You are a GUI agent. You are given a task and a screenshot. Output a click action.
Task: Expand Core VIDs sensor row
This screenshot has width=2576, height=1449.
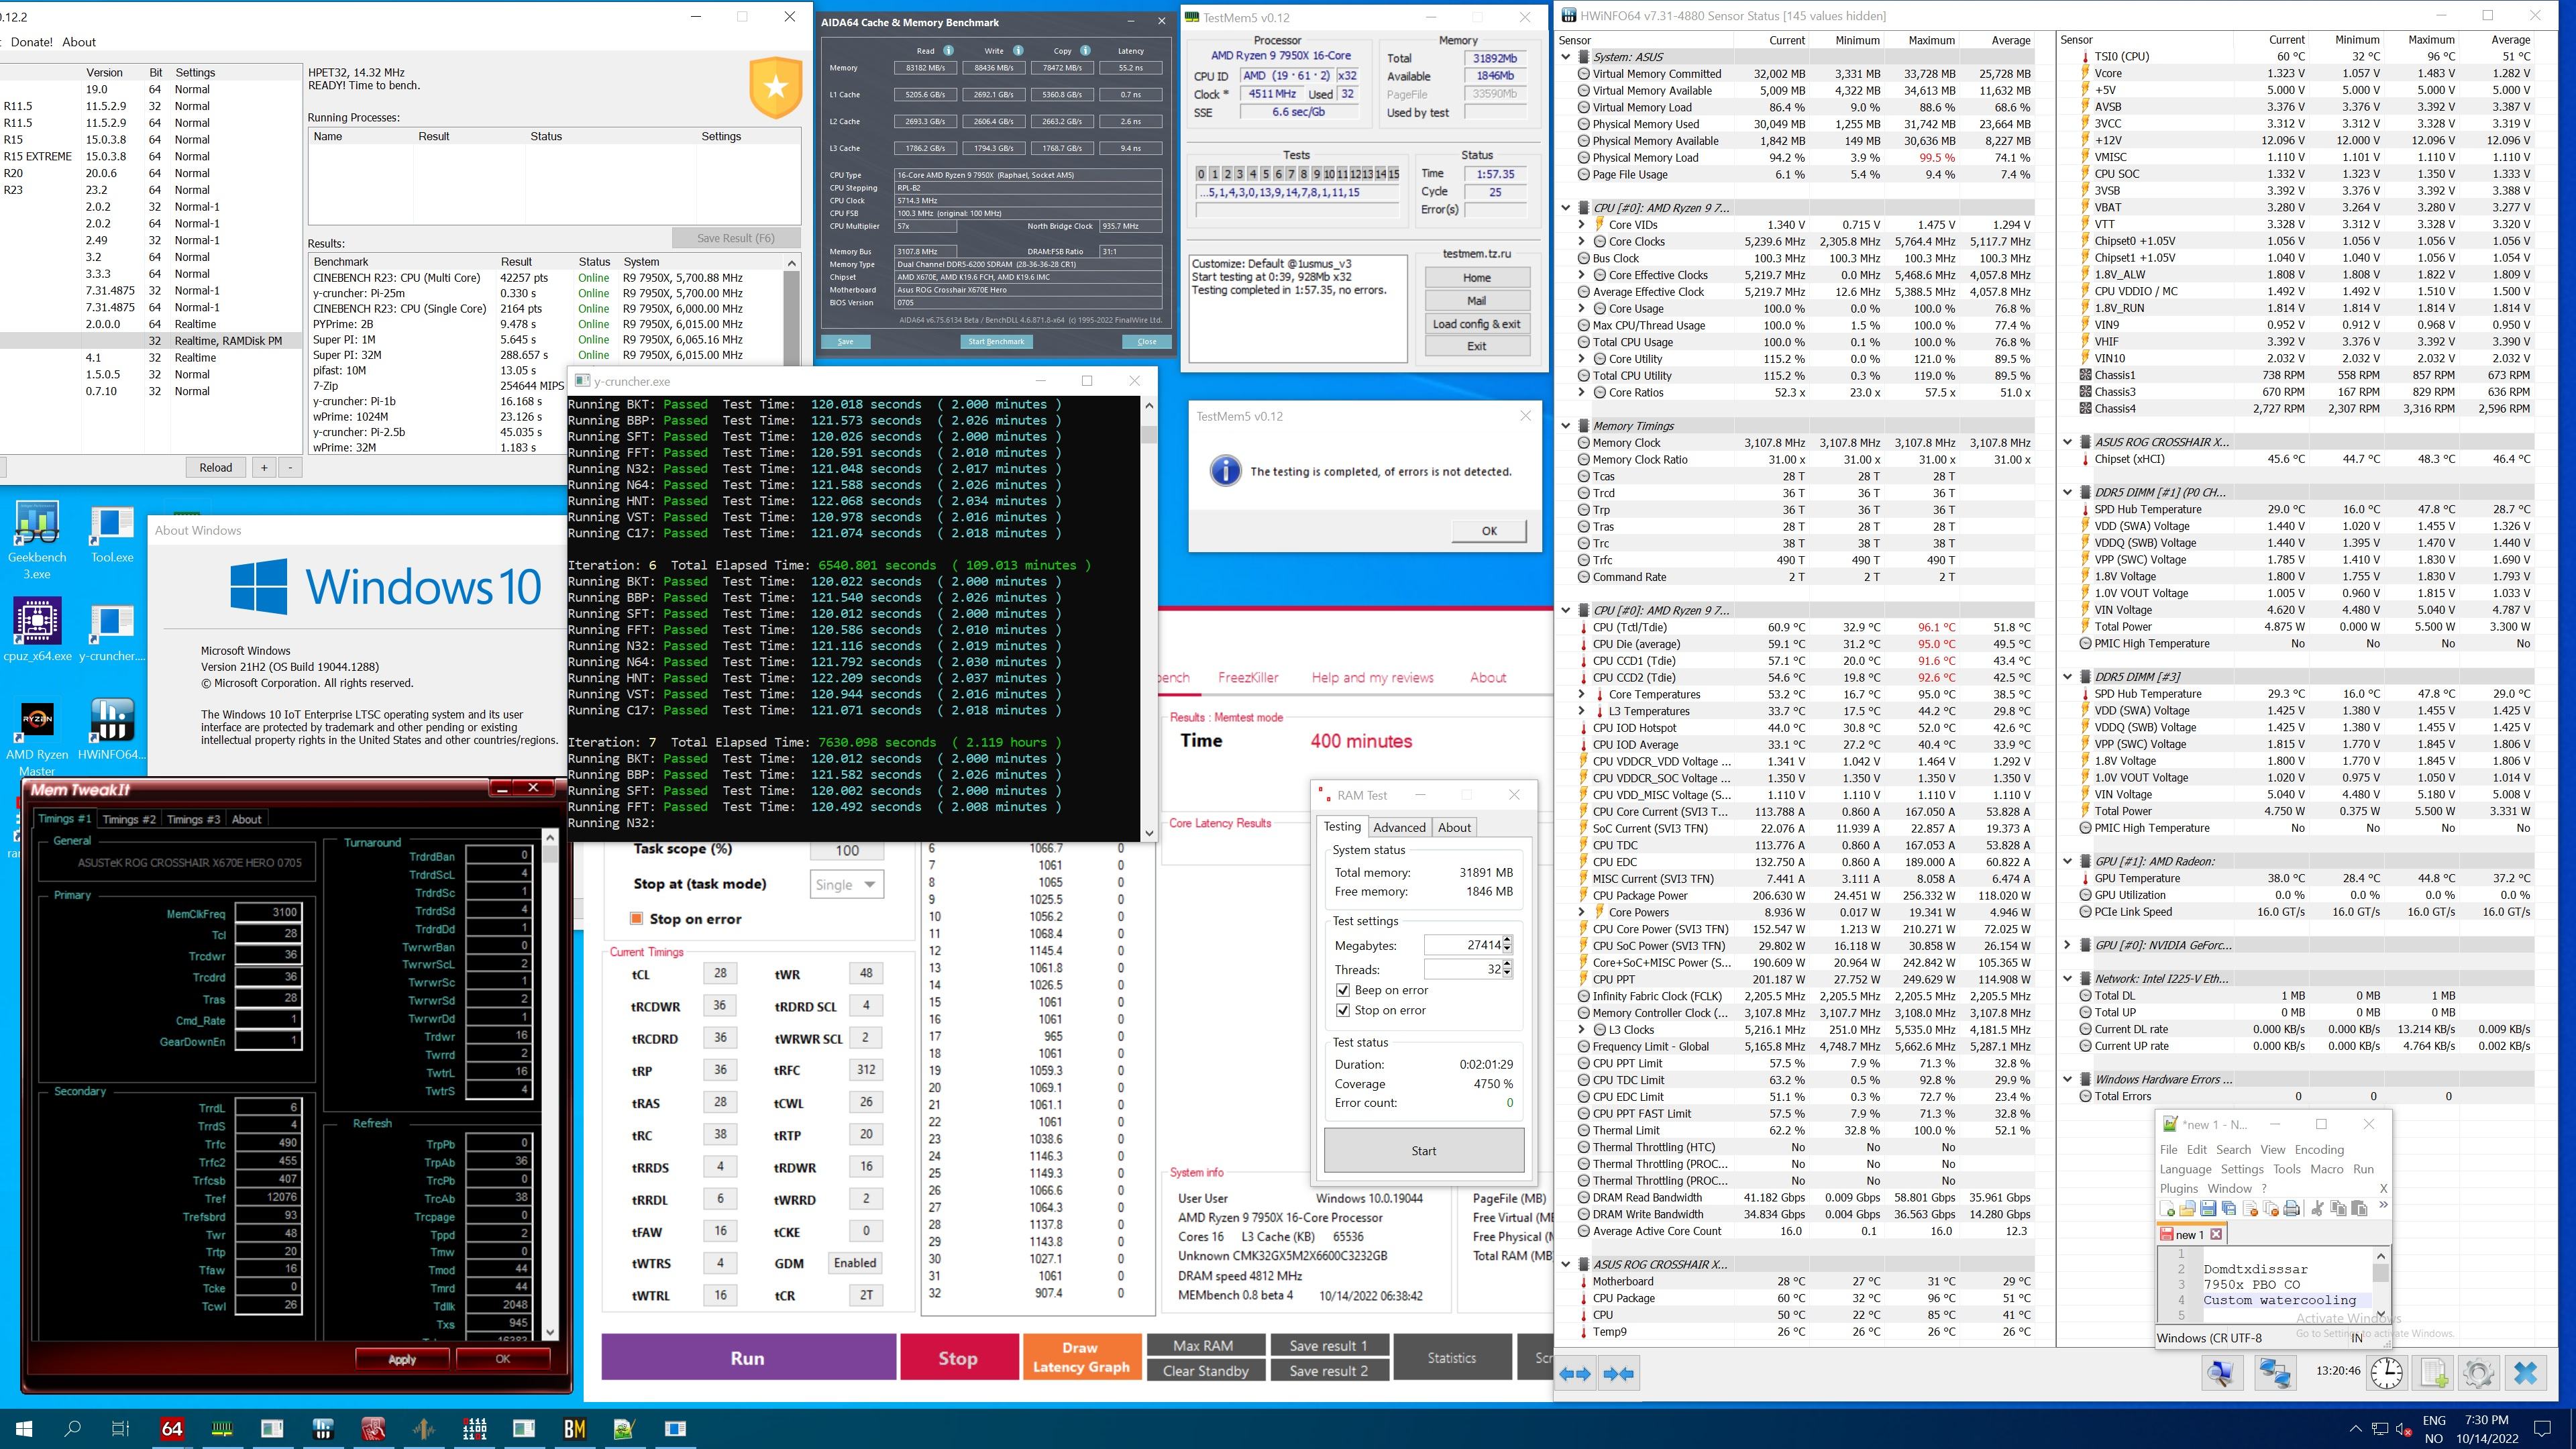(x=1582, y=225)
